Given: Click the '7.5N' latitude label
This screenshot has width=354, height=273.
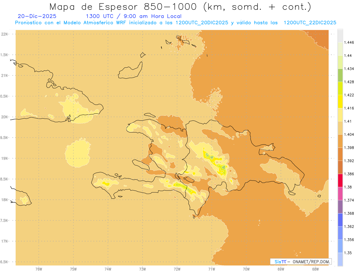Looking at the screenshot, I should pos(4,221).
